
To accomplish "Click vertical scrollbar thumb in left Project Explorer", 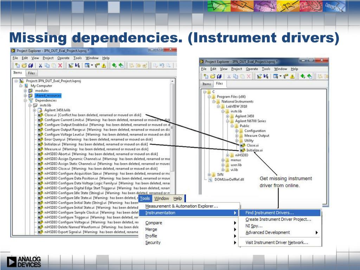I will [x=172, y=127].
